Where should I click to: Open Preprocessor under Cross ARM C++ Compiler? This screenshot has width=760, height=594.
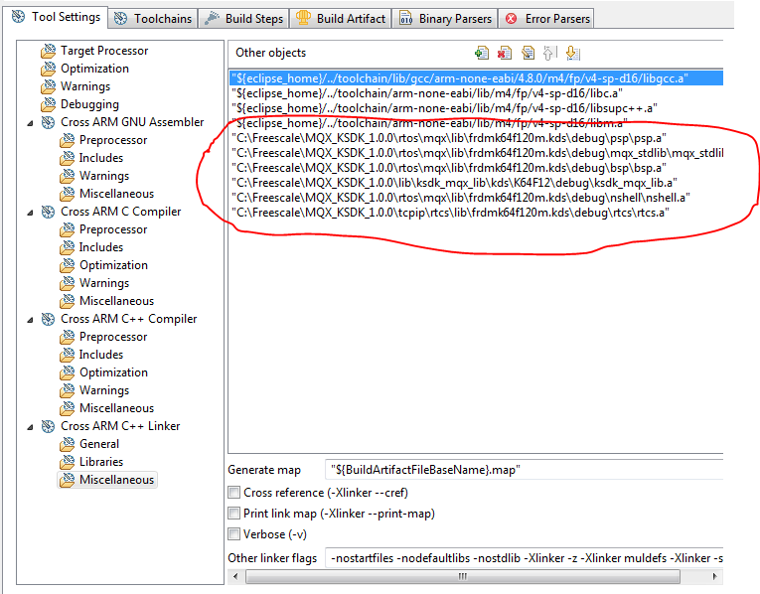tap(103, 337)
